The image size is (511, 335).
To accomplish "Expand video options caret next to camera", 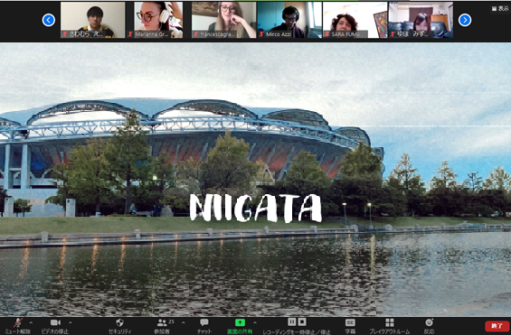I will [x=71, y=322].
